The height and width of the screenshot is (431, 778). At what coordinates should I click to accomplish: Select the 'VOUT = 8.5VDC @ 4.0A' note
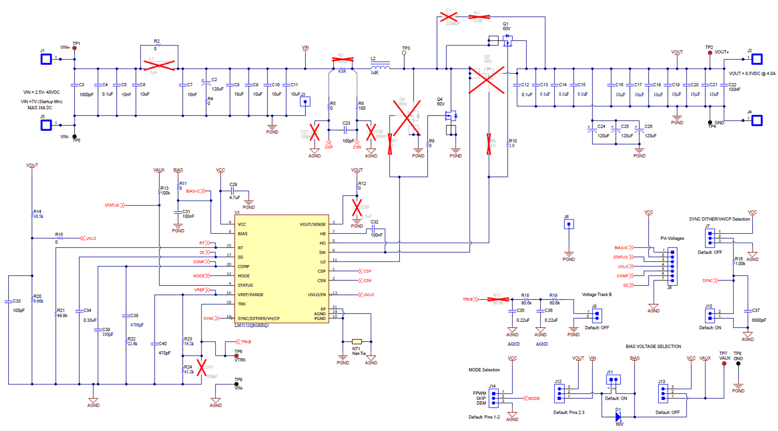pos(752,73)
